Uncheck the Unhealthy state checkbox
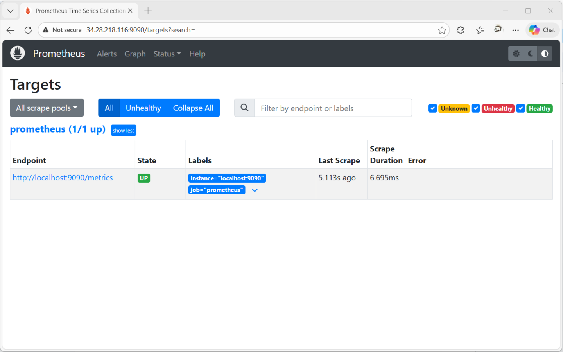The width and height of the screenshot is (563, 352). tap(475, 108)
